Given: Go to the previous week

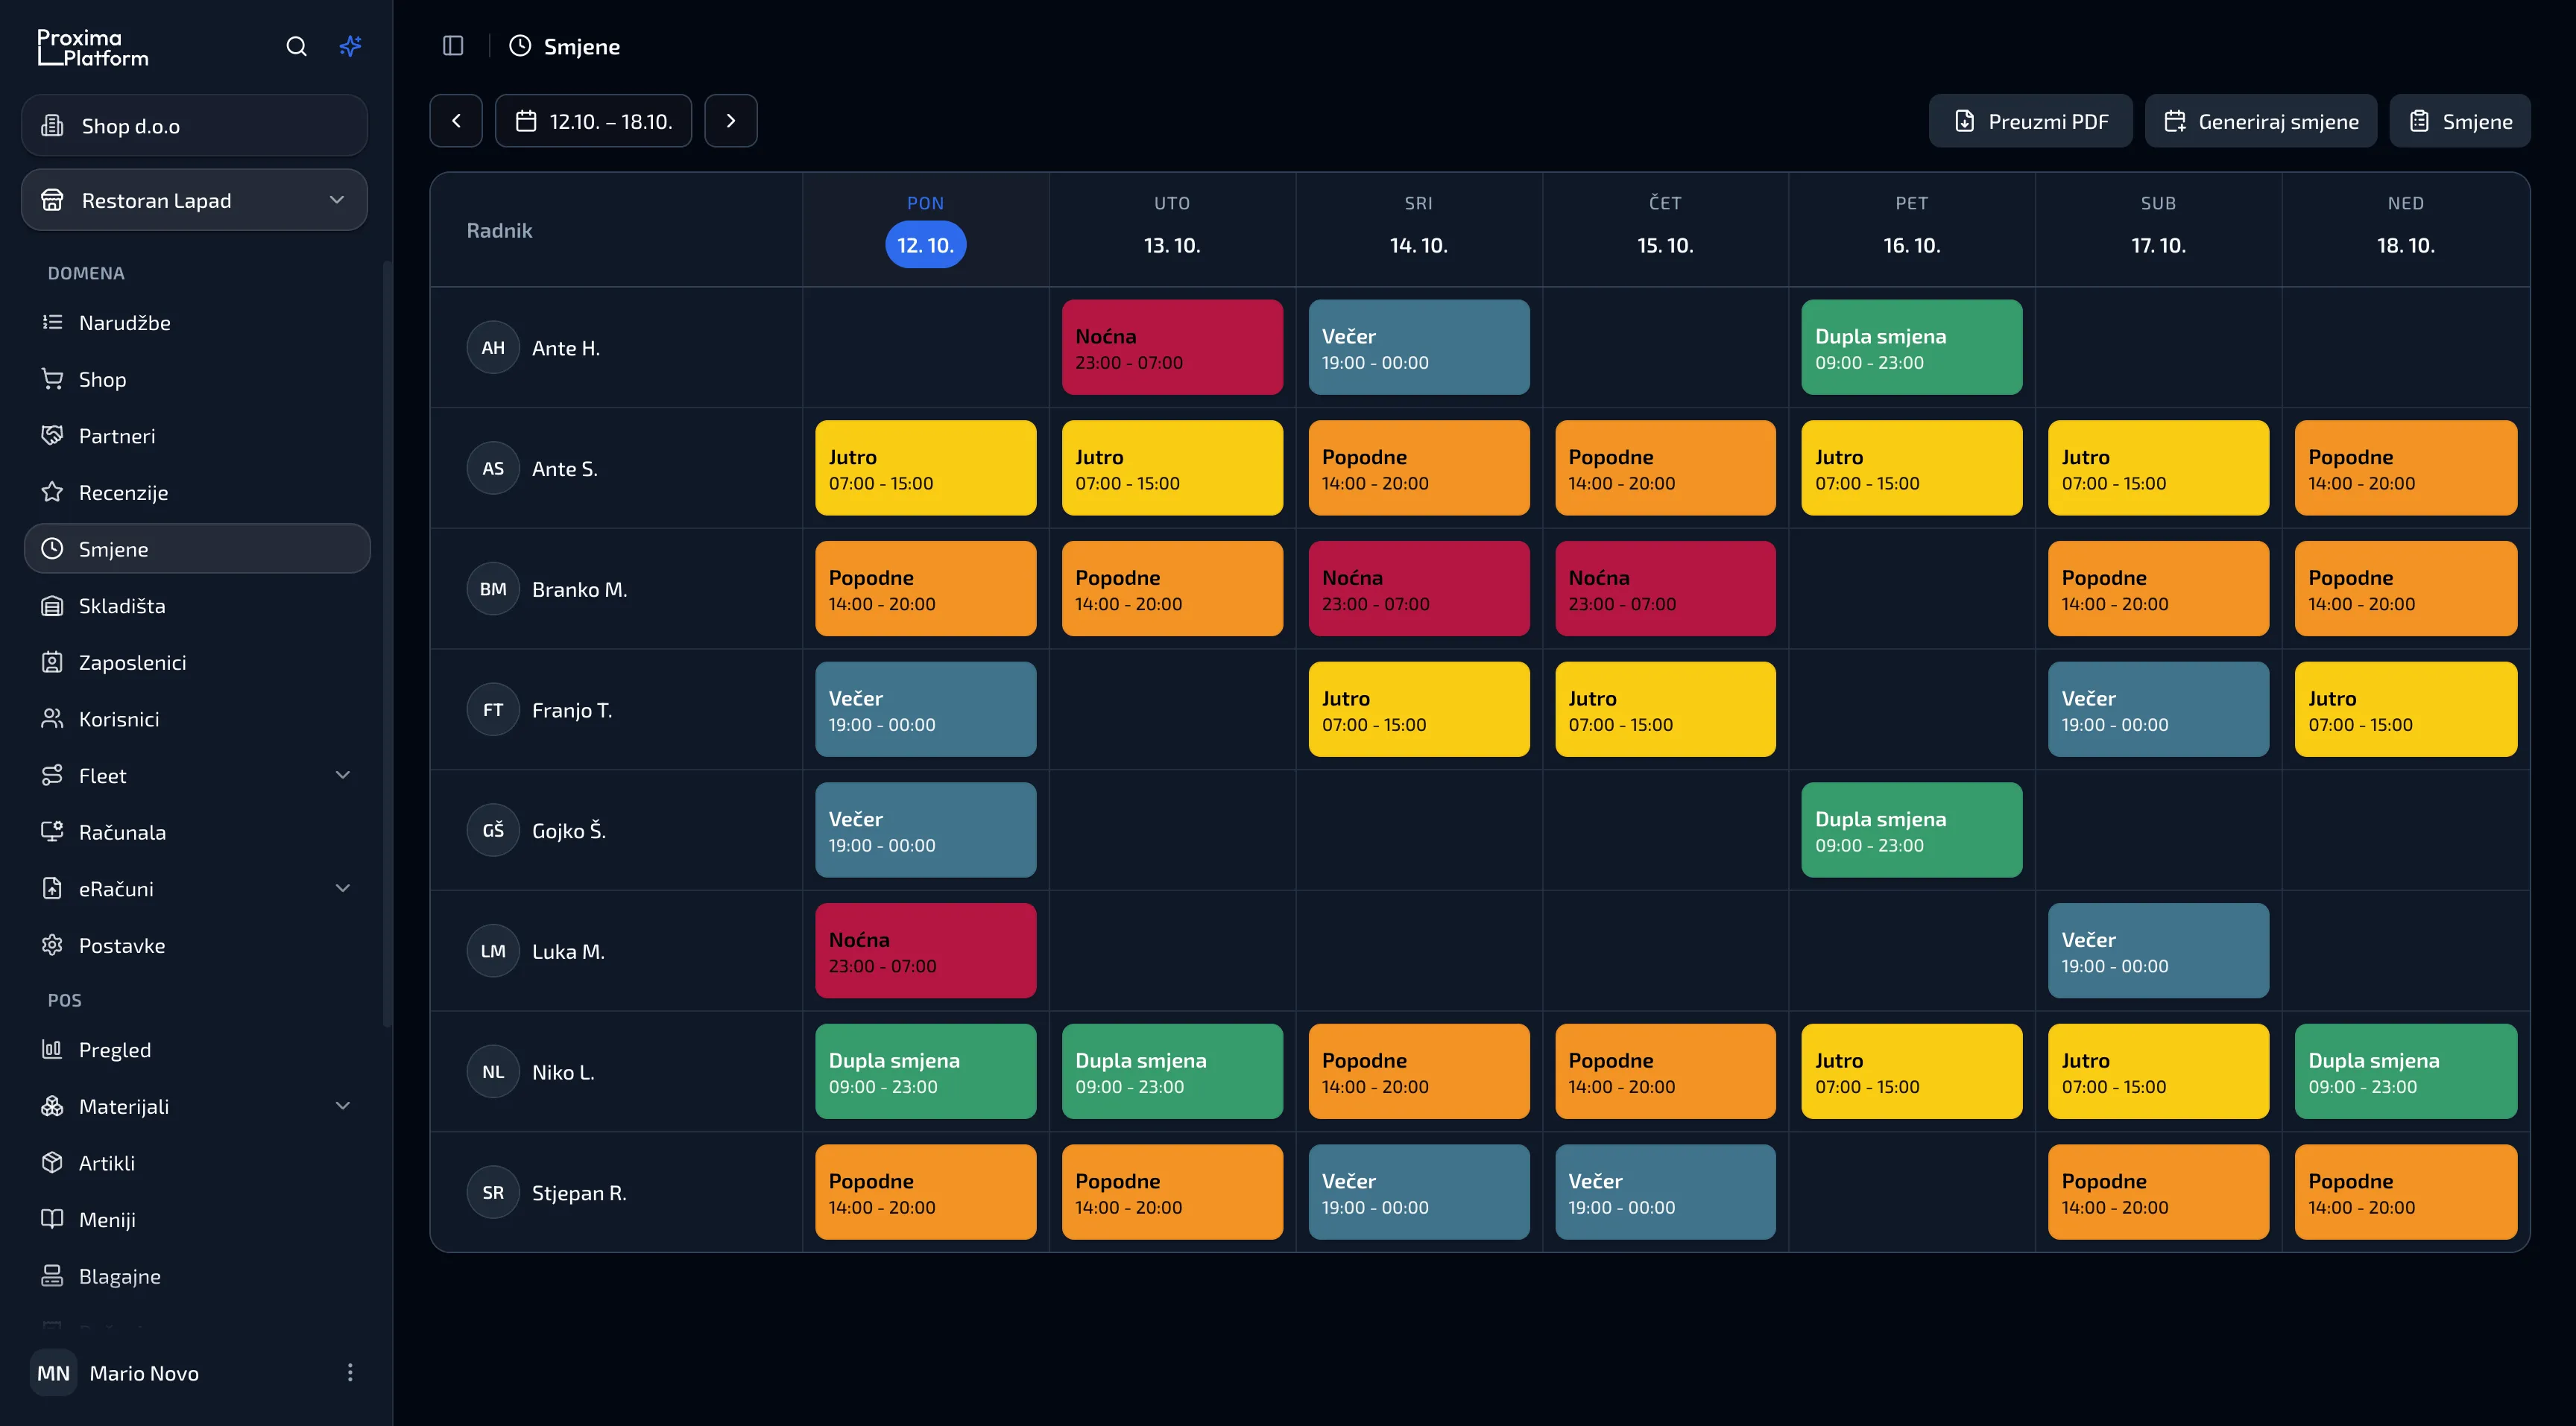Looking at the screenshot, I should pos(456,121).
